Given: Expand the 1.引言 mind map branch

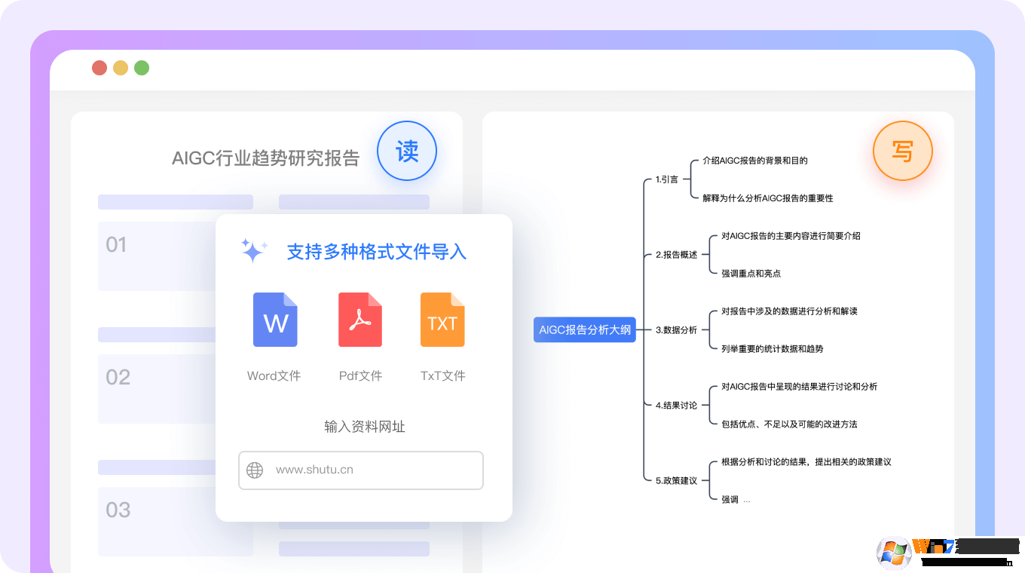Looking at the screenshot, I should 667,179.
